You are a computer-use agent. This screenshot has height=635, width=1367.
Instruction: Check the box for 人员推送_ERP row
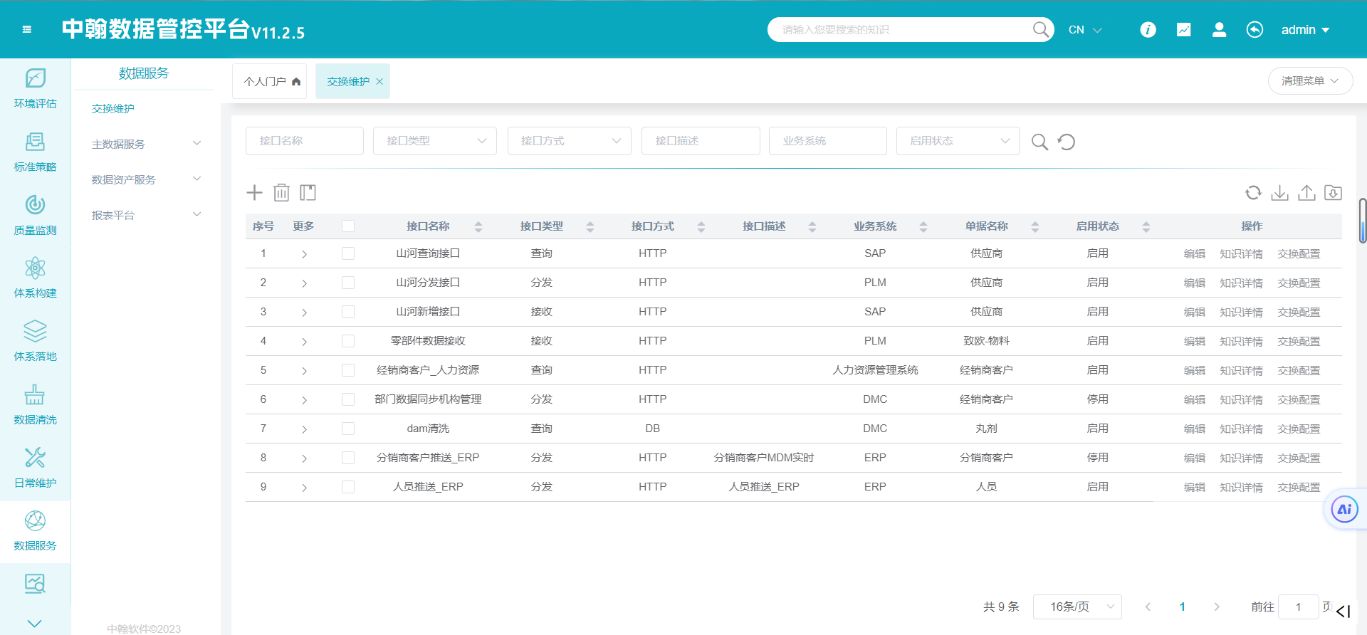(x=348, y=487)
